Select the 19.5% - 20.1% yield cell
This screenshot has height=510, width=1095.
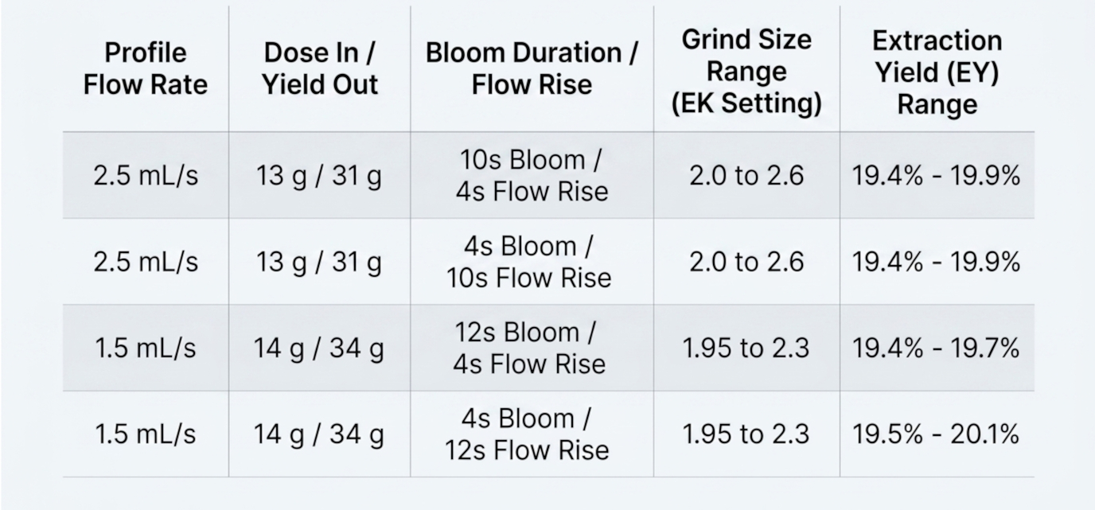(x=937, y=434)
